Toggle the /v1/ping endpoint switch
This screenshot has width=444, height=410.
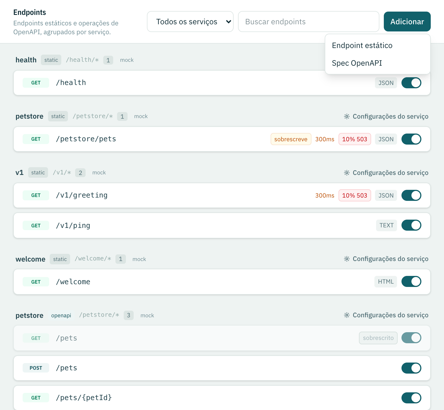click(x=411, y=225)
